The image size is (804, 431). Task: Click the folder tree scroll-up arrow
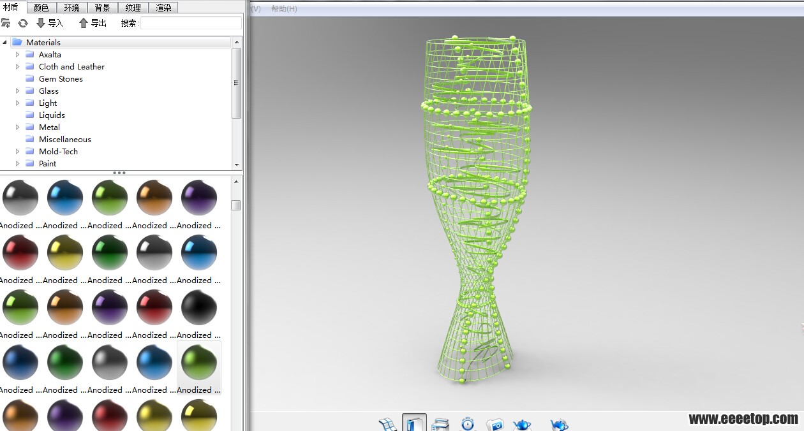point(237,42)
